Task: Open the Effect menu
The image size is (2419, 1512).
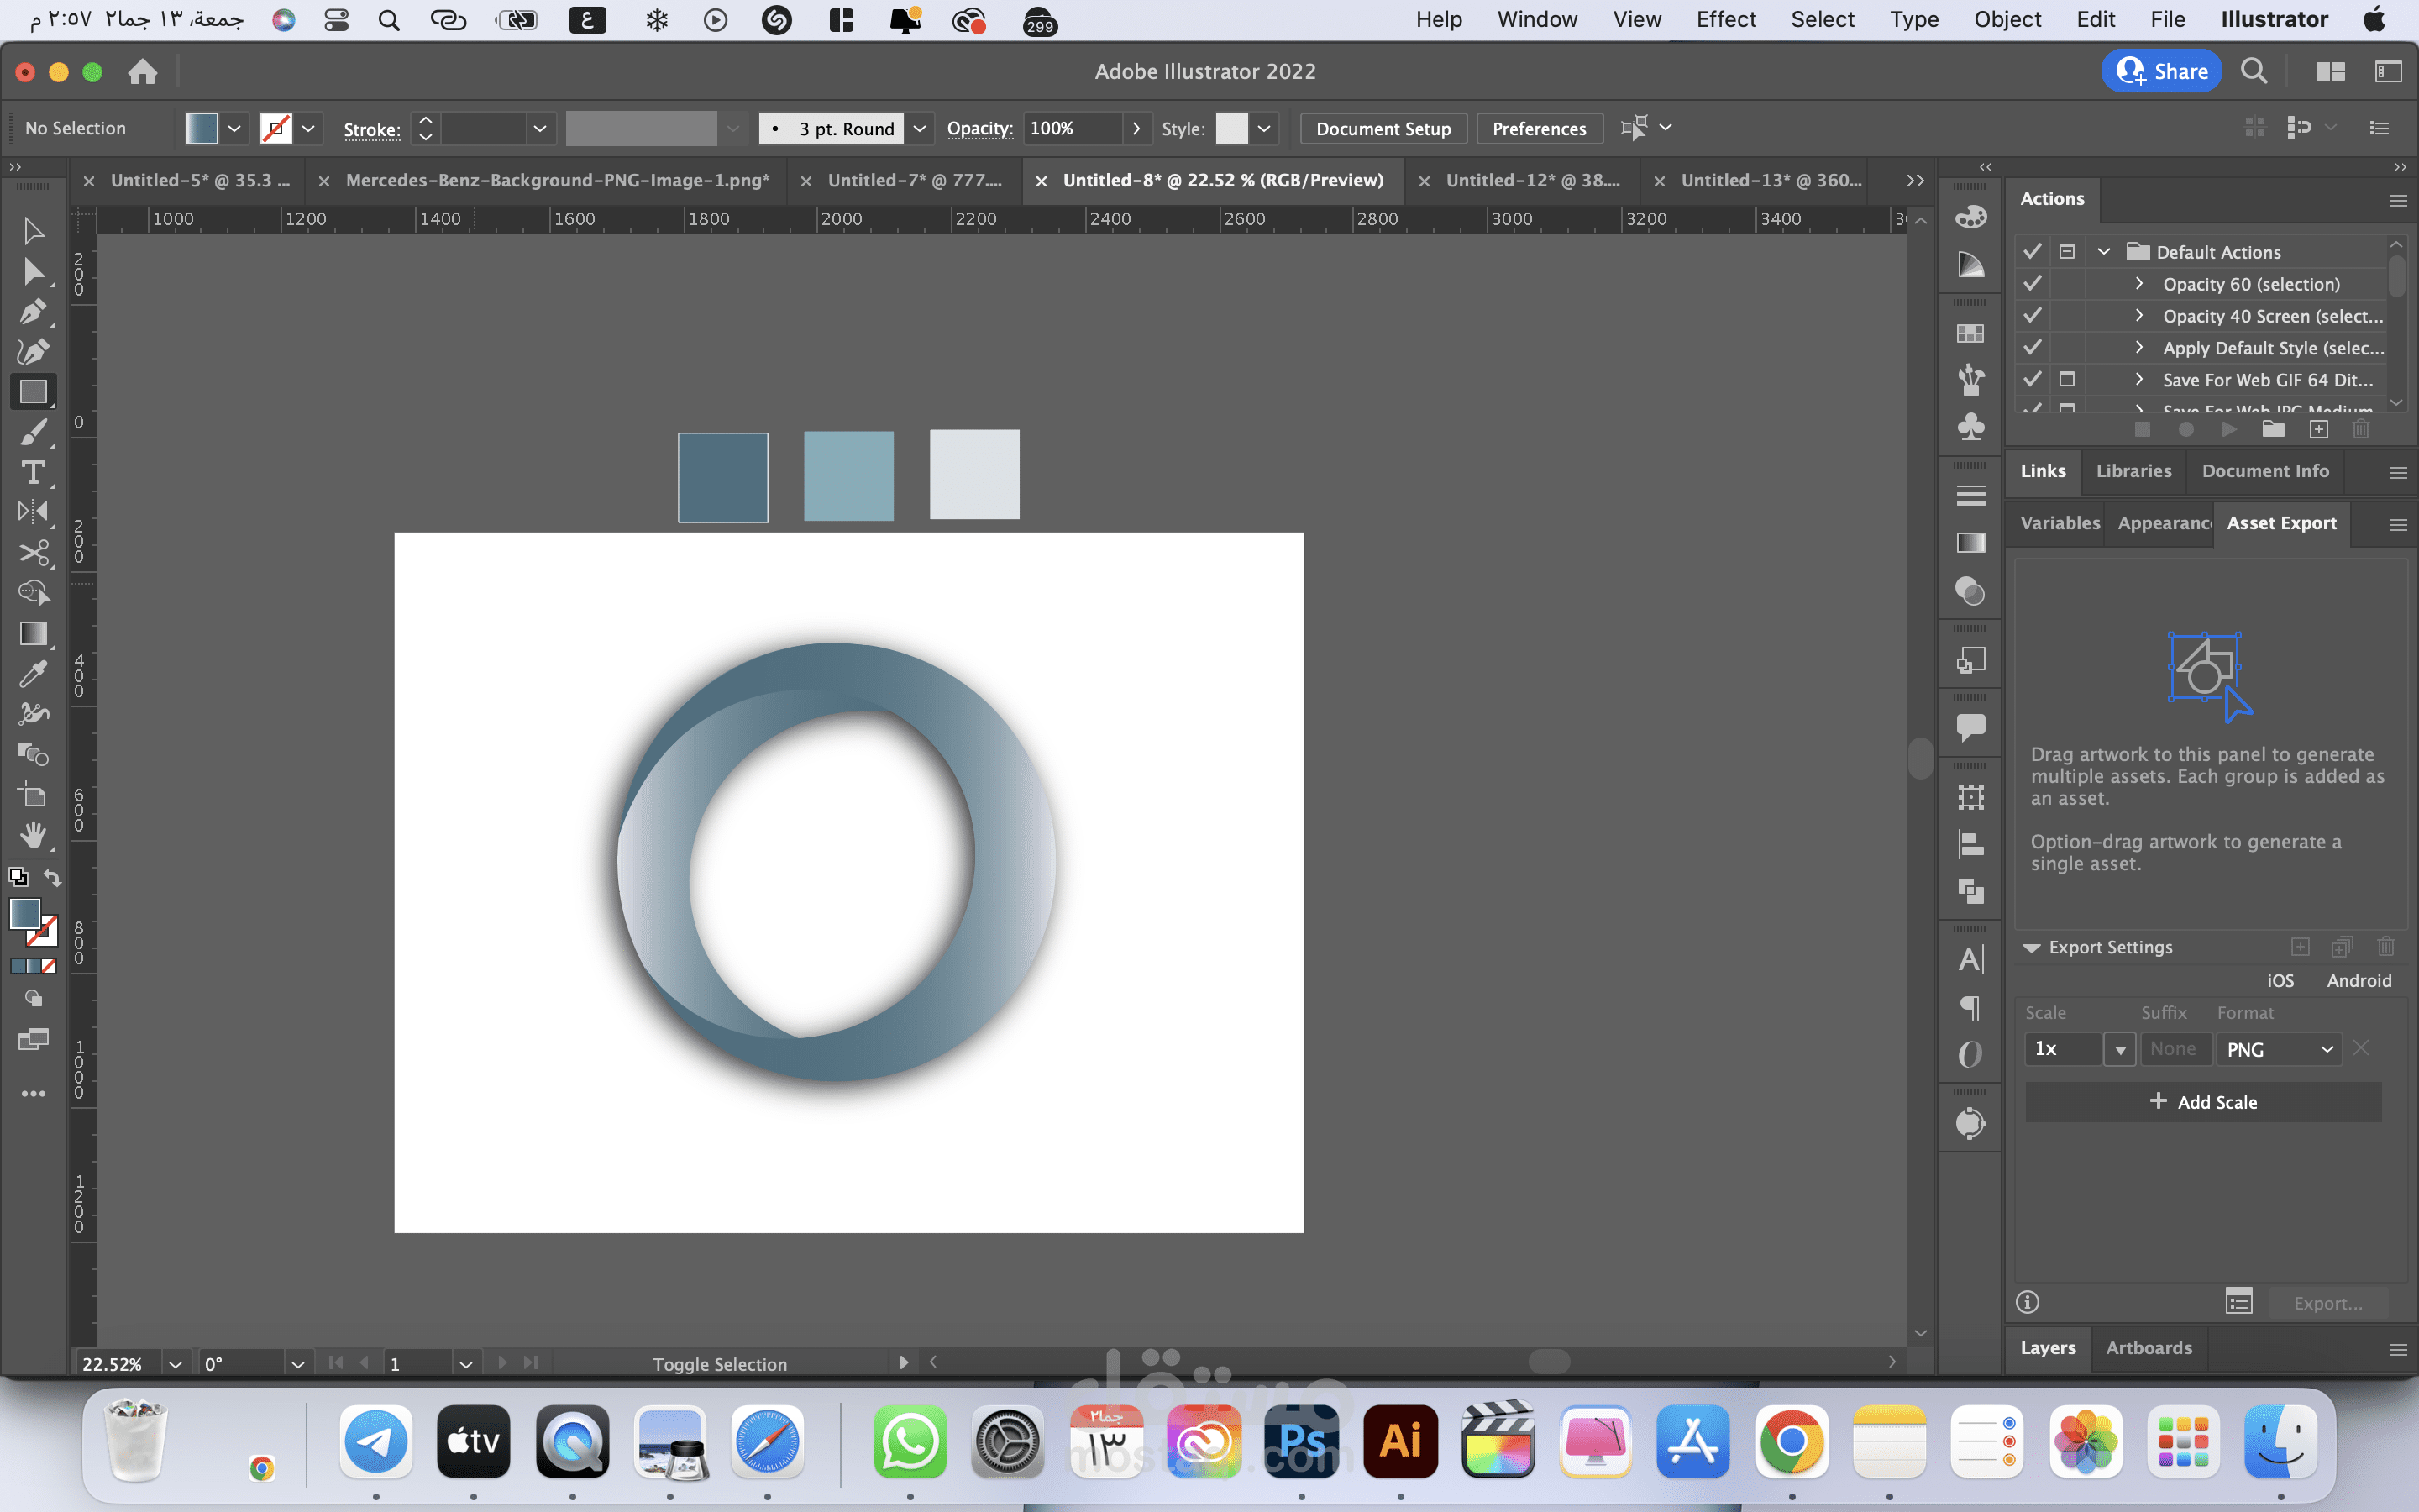Action: (x=1725, y=20)
